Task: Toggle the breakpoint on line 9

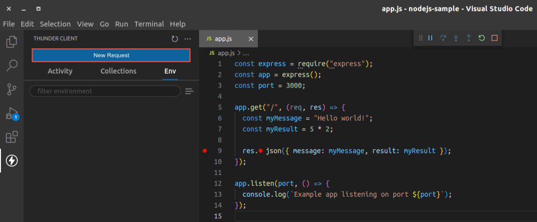Action: [x=205, y=151]
